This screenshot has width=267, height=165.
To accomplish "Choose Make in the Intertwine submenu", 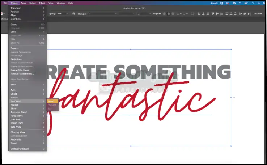I will pos(52,101).
